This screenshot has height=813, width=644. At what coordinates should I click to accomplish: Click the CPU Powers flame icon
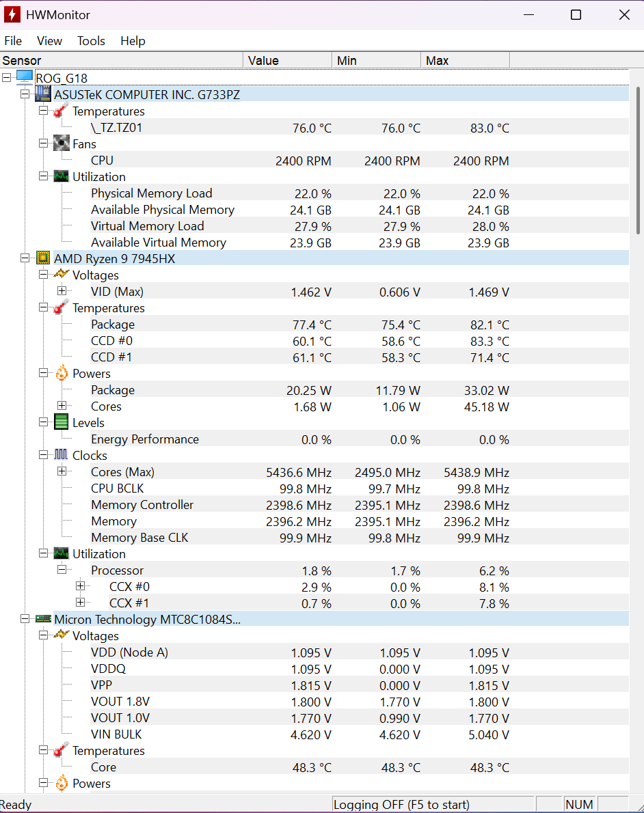(62, 373)
